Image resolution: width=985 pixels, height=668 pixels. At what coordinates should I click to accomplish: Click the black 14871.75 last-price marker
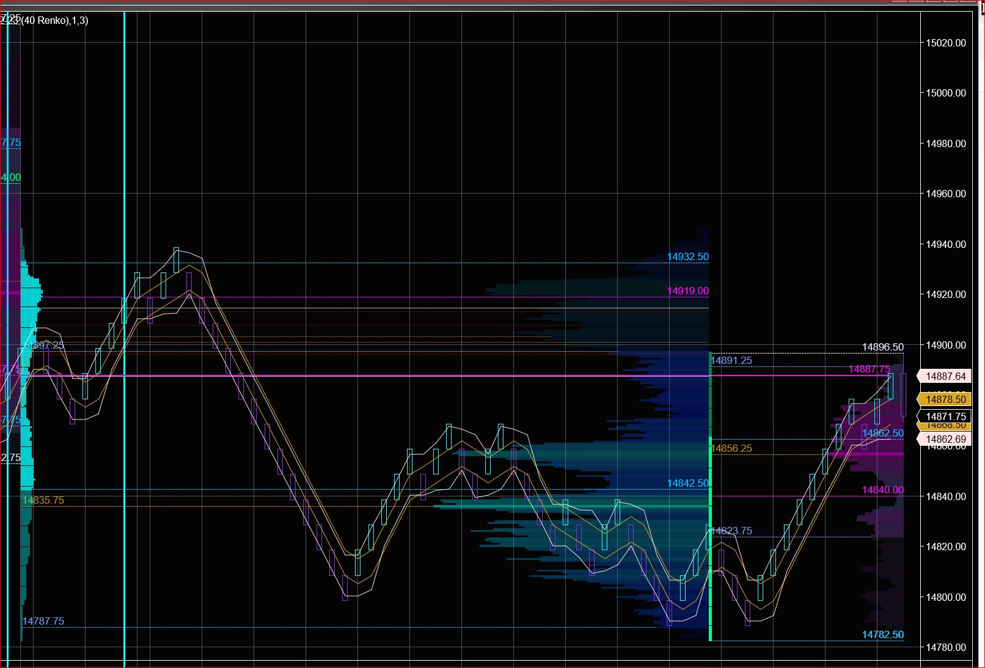tap(943, 416)
